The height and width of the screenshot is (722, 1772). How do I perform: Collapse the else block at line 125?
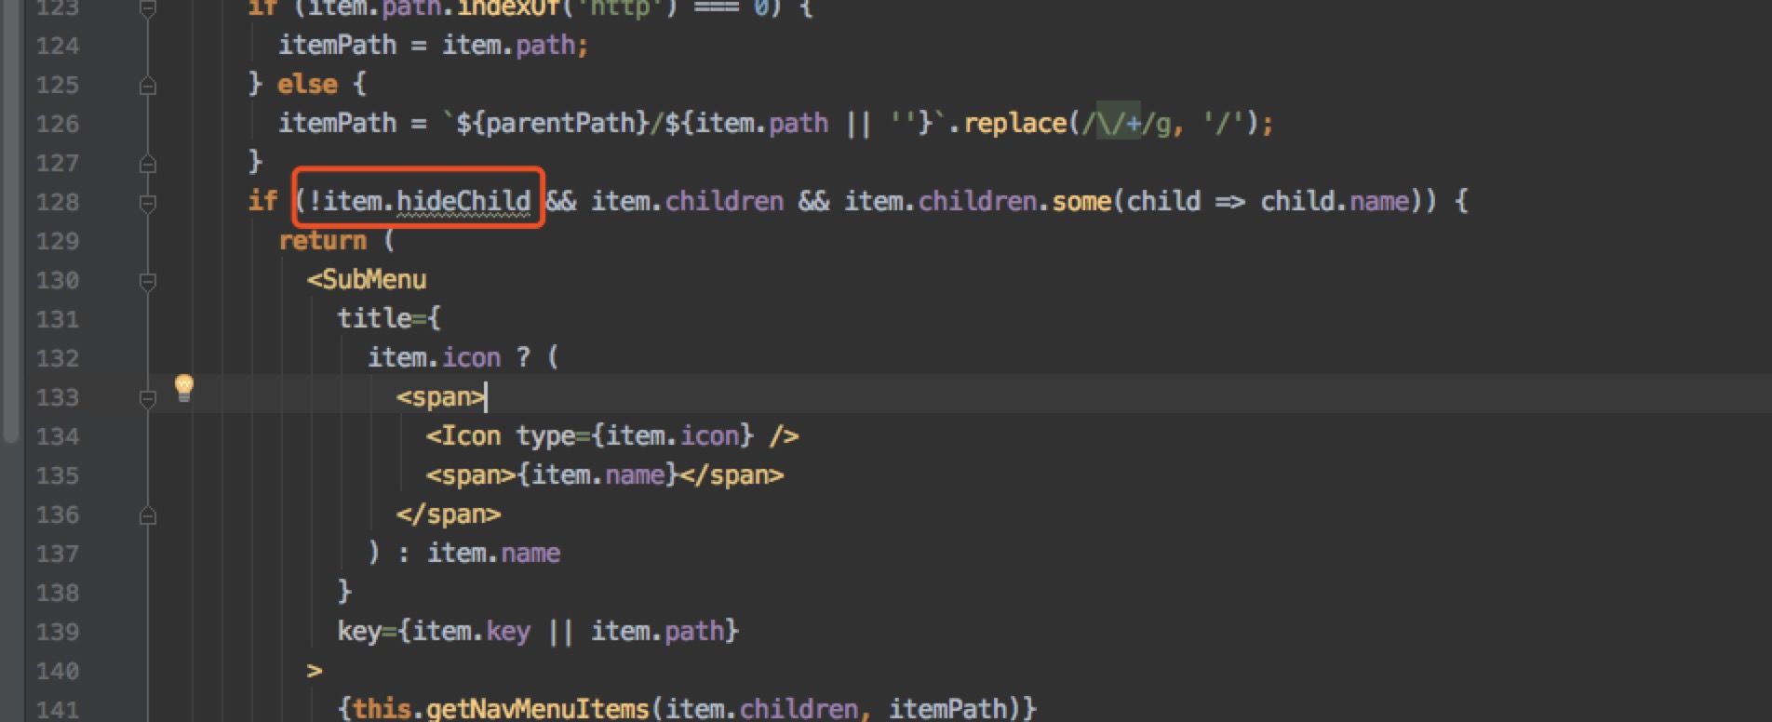click(x=147, y=87)
